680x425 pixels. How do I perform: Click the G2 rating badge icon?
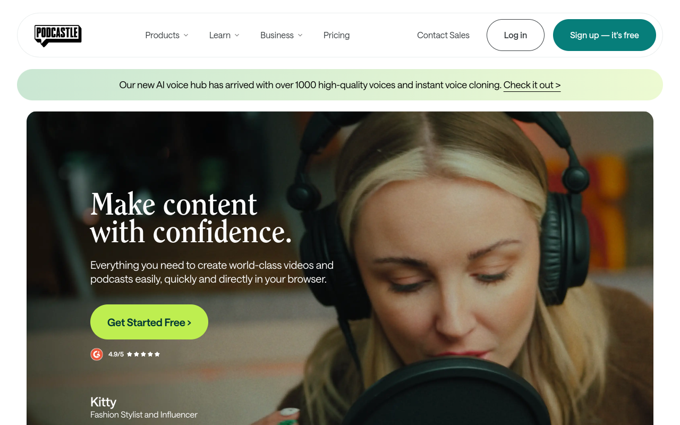(97, 354)
